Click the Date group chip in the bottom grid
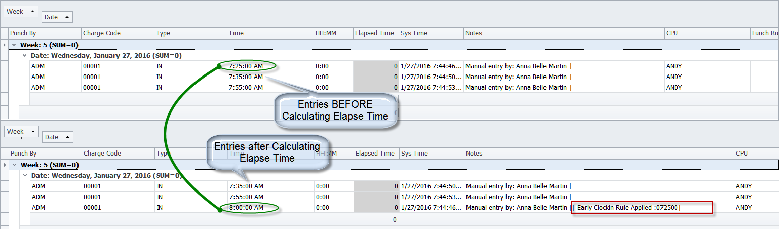Image resolution: width=779 pixels, height=229 pixels. [x=57, y=137]
